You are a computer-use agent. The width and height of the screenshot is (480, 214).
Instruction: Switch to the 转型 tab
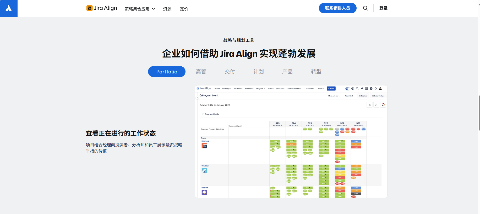coord(316,72)
